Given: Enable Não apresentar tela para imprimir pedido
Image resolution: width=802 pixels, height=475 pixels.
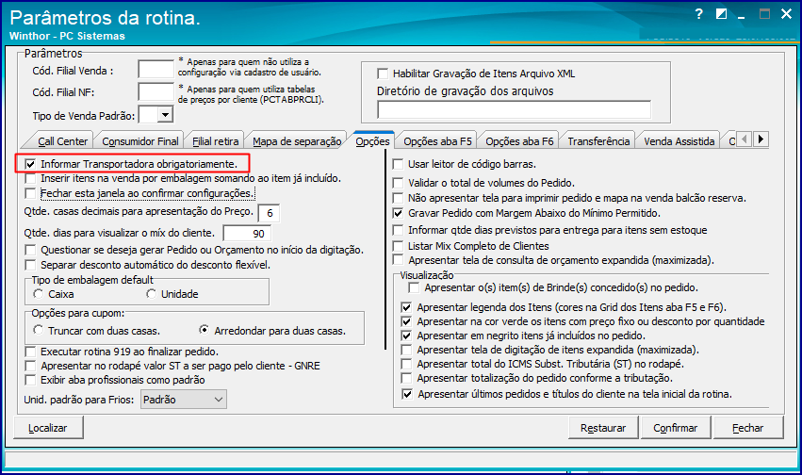Looking at the screenshot, I should (x=398, y=198).
